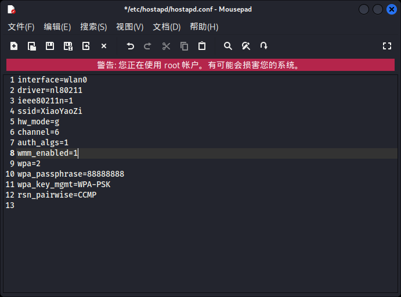
Task: Open the Find and Replace tool icon
Action: (246, 46)
